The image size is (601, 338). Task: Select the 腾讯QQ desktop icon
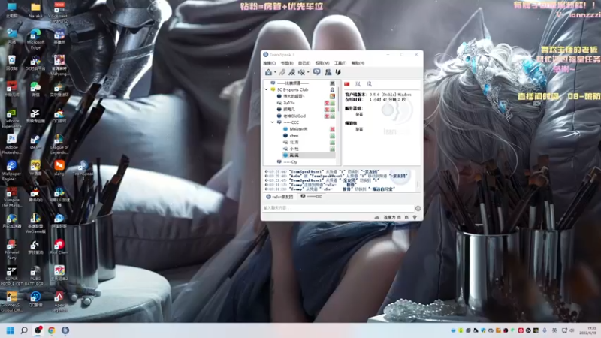click(35, 195)
